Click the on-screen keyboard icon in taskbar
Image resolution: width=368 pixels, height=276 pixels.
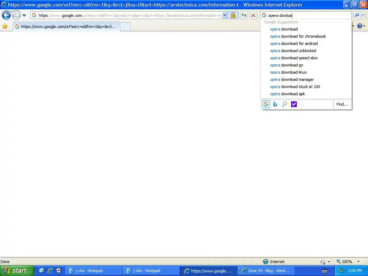coord(325,271)
